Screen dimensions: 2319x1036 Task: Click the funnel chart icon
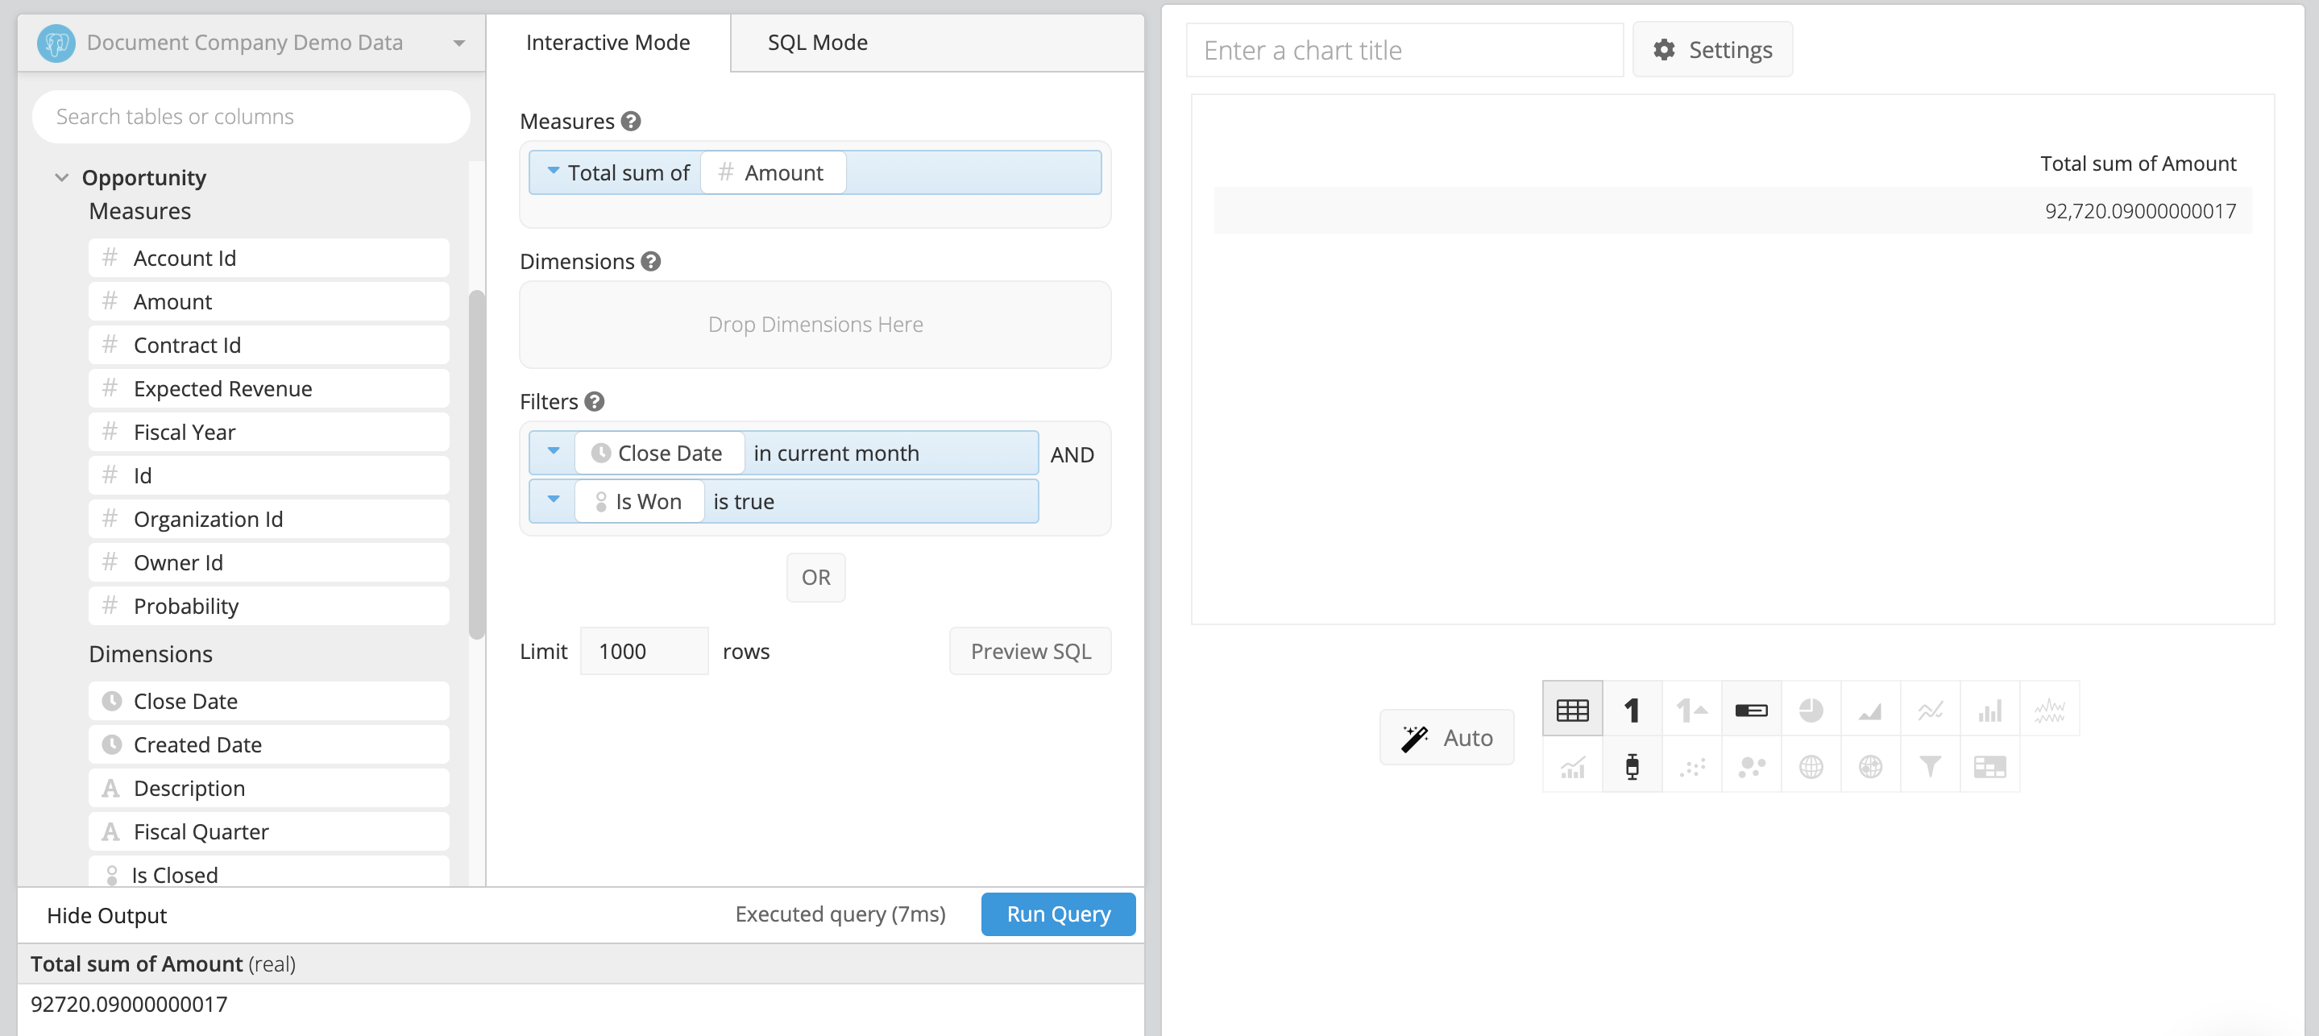(x=1928, y=765)
